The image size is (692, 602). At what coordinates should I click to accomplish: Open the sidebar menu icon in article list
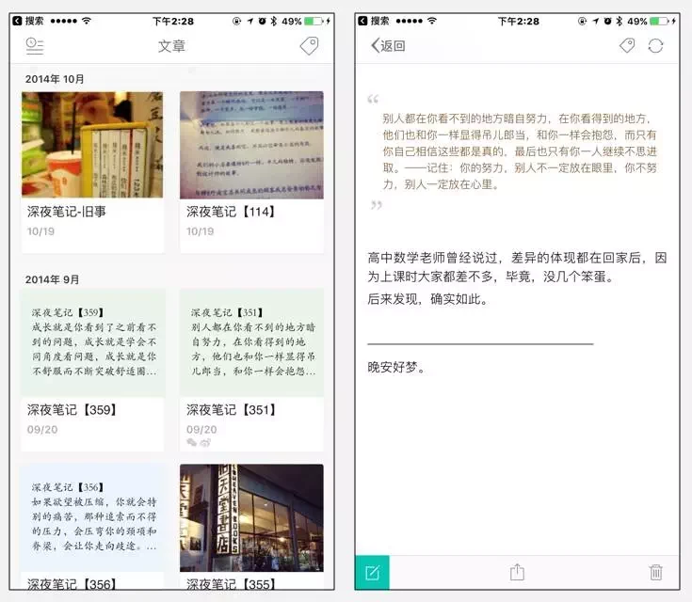[35, 46]
